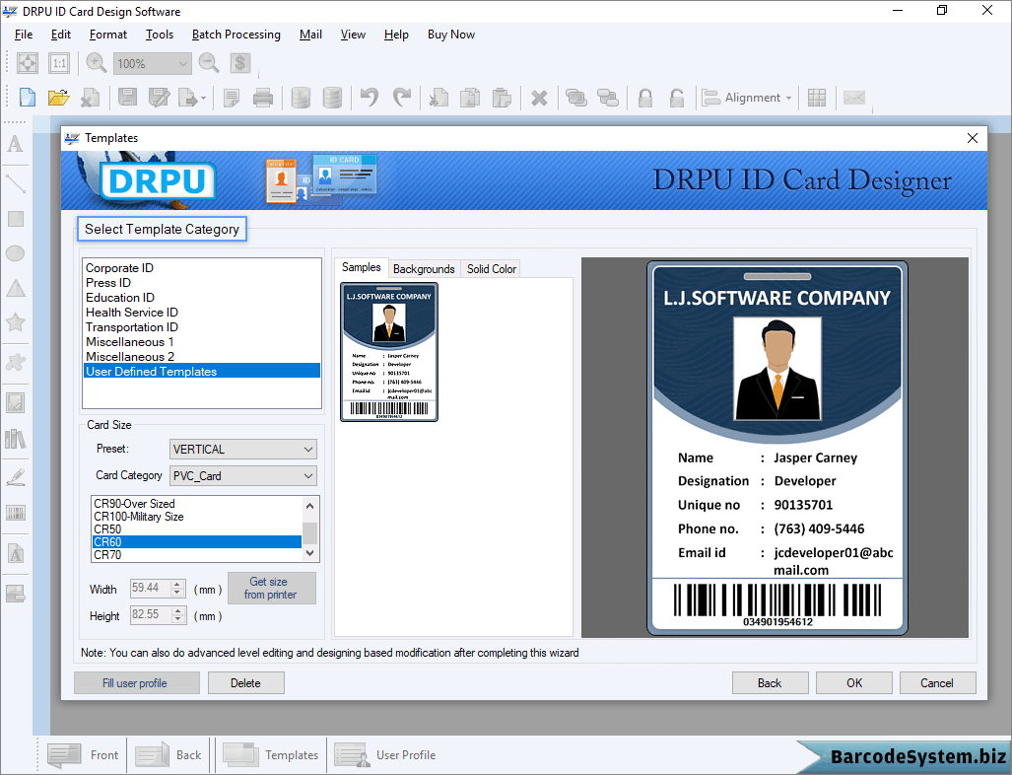Image resolution: width=1012 pixels, height=775 pixels.
Task: Select the Barcode tool in sidebar
Action: coord(16,514)
